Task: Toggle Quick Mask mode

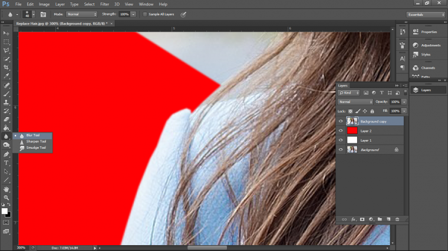Action: (6, 223)
